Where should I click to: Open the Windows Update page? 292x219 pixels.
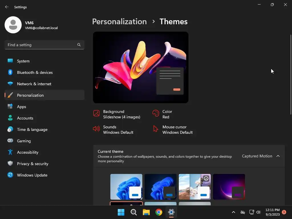[44, 175]
